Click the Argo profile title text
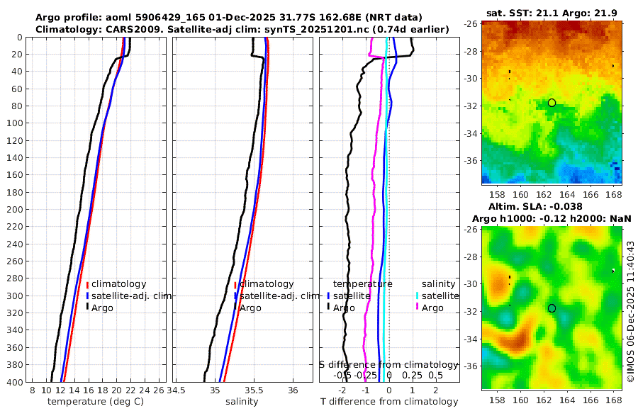The width and height of the screenshot is (638, 411). [x=229, y=18]
